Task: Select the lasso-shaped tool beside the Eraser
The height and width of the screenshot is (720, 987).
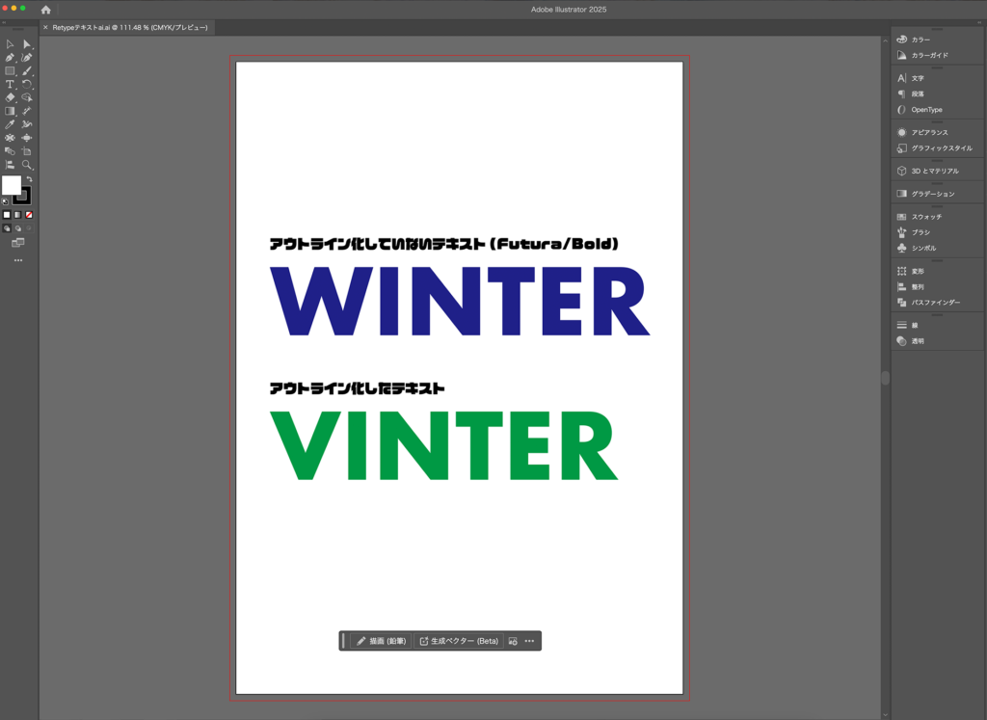Action: (x=26, y=97)
